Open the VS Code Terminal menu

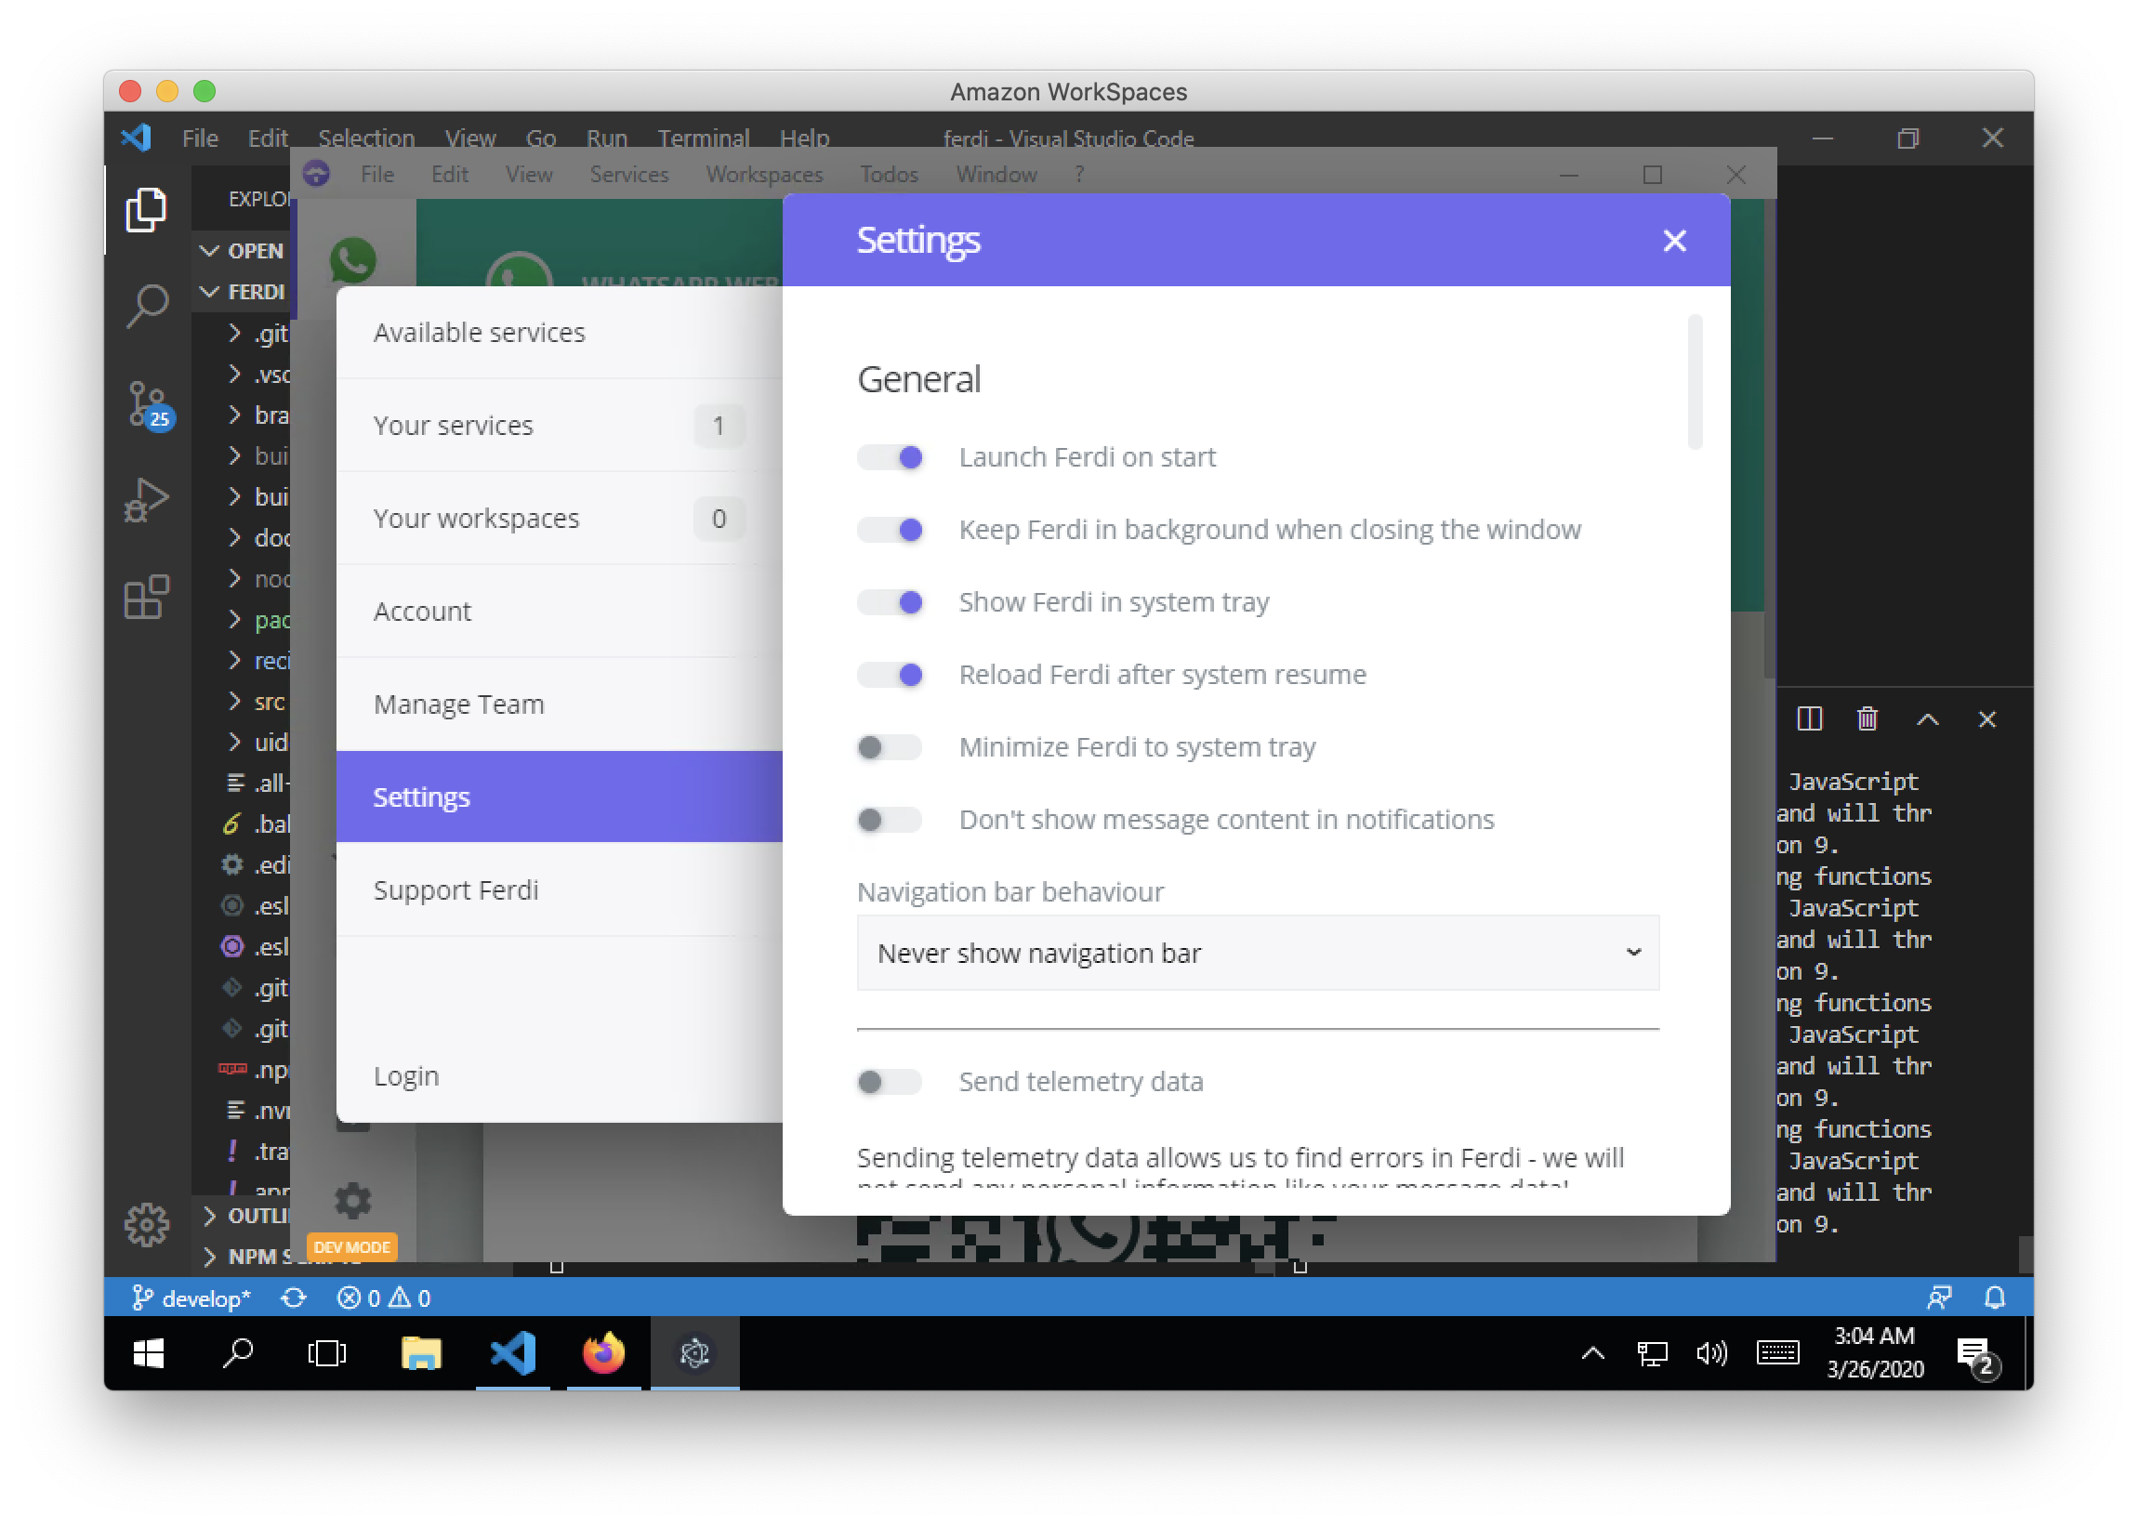pyautogui.click(x=703, y=138)
